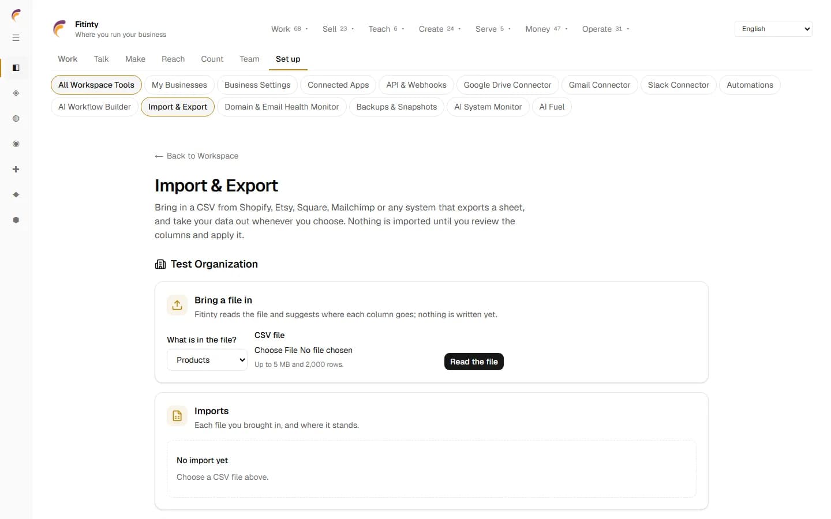The image size is (831, 519).
Task: Open Backups & Snapshots tool
Action: pos(396,107)
